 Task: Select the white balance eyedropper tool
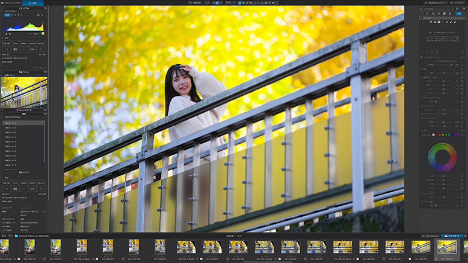coord(247,3)
